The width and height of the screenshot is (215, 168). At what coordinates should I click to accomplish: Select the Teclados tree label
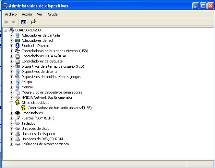click(x=28, y=123)
